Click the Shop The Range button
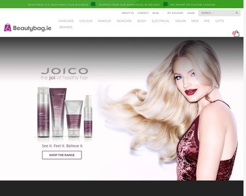The width and height of the screenshot is (246, 196). (62, 155)
